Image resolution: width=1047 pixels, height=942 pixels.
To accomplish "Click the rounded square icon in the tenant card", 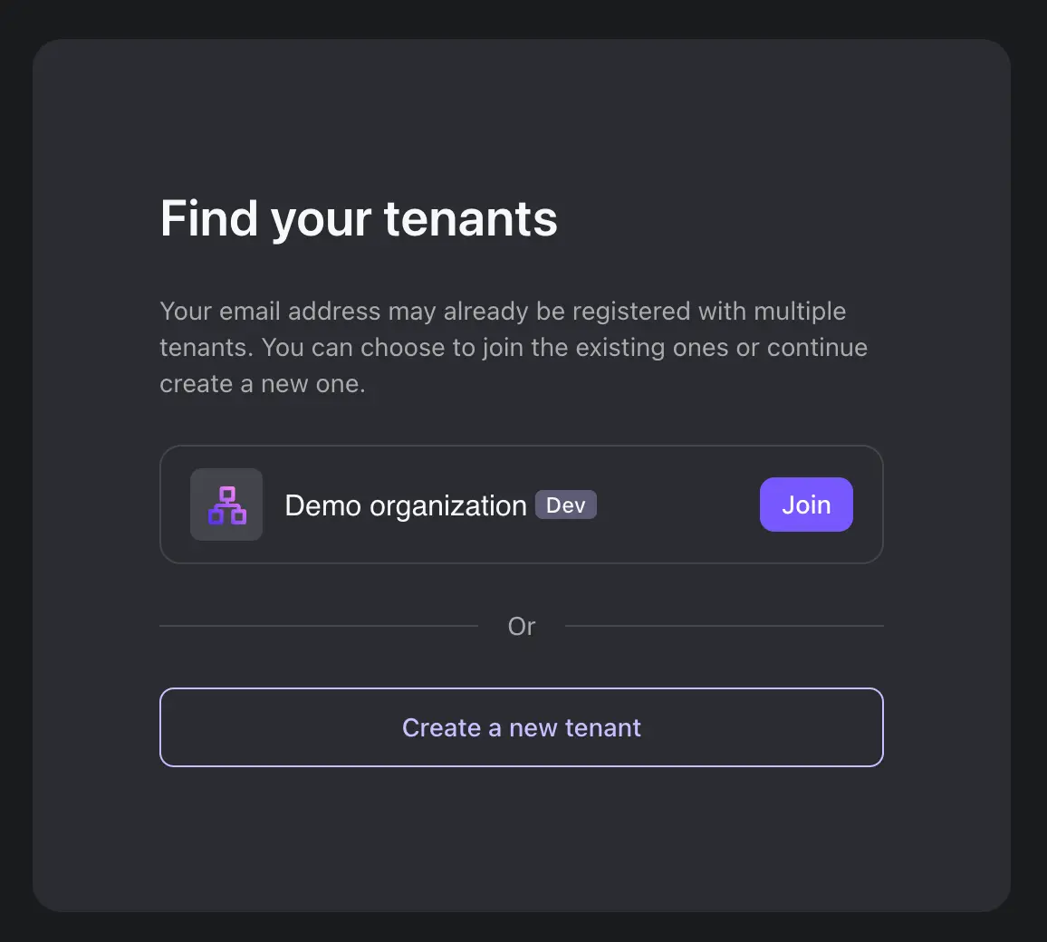I will coord(226,505).
